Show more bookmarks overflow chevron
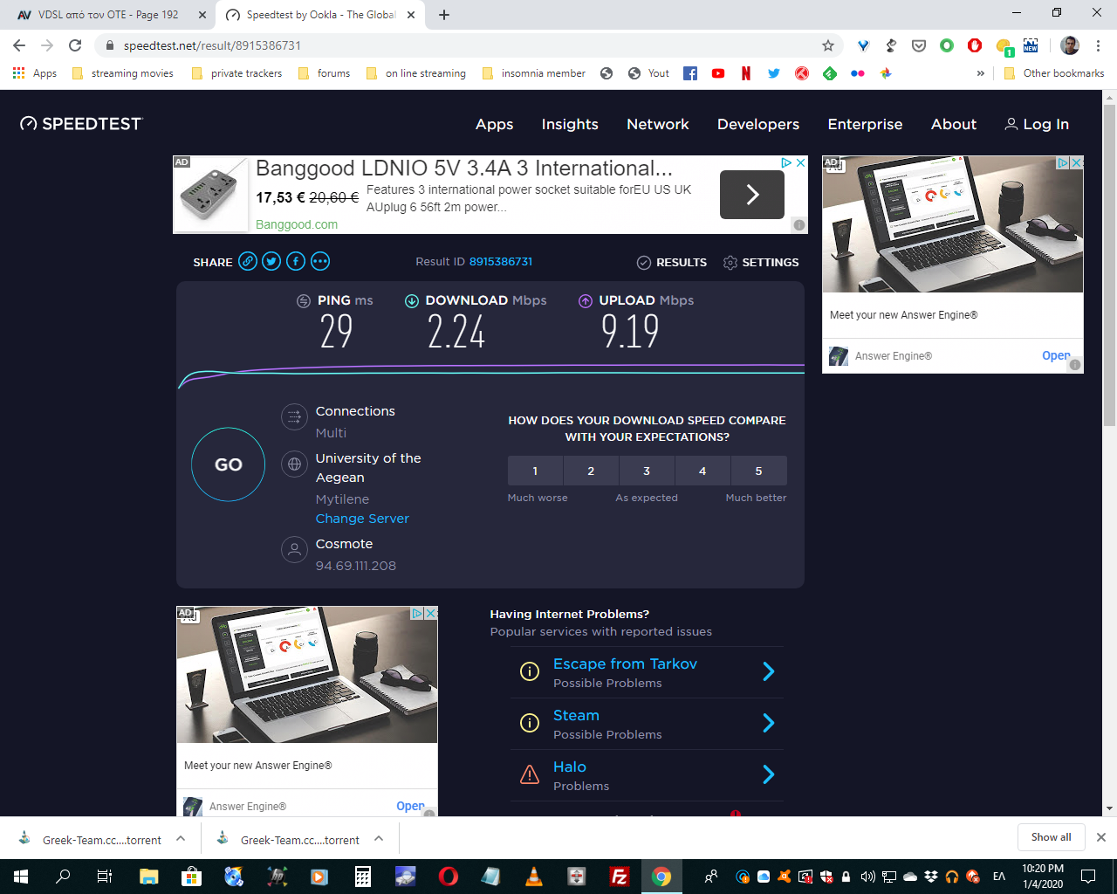Screen dimensions: 1117x894 pos(980,73)
